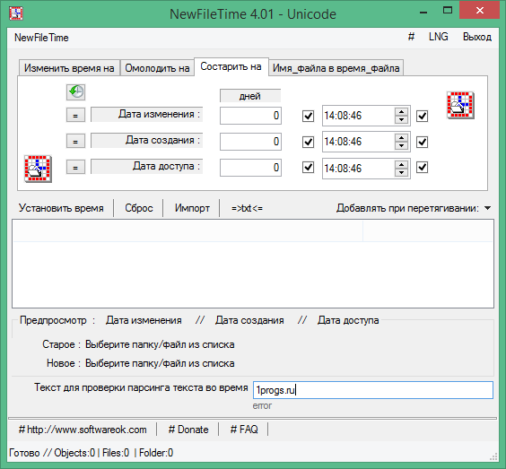Click the status bar text Готово // Objects:0

[x=52, y=453]
